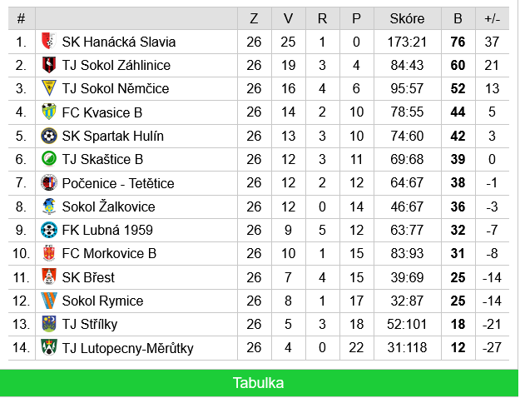520x398 pixels.
Task: Click the Sokol Rymice orange-blue crest
Action: coord(49,301)
